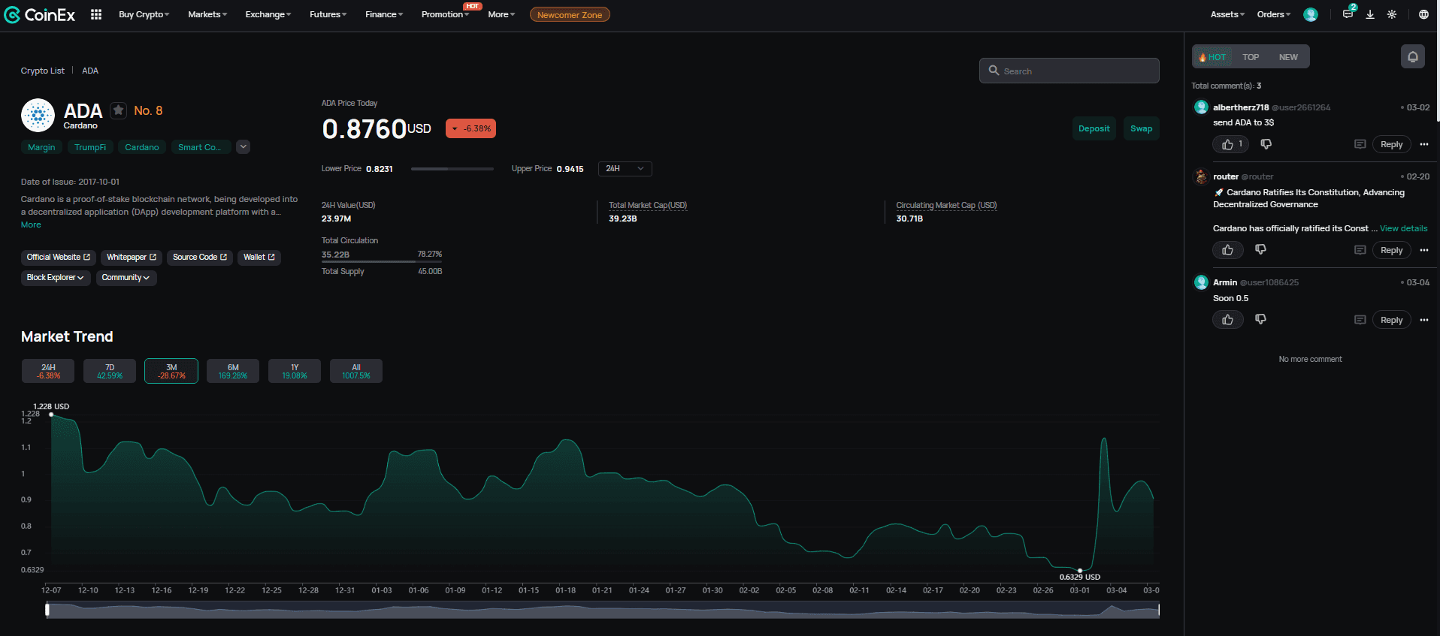
Task: Click the left chart range handle
Action: point(47,610)
